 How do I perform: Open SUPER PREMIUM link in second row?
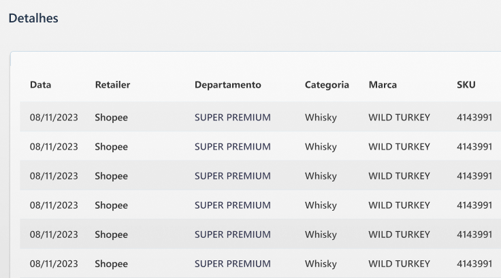pyautogui.click(x=232, y=147)
